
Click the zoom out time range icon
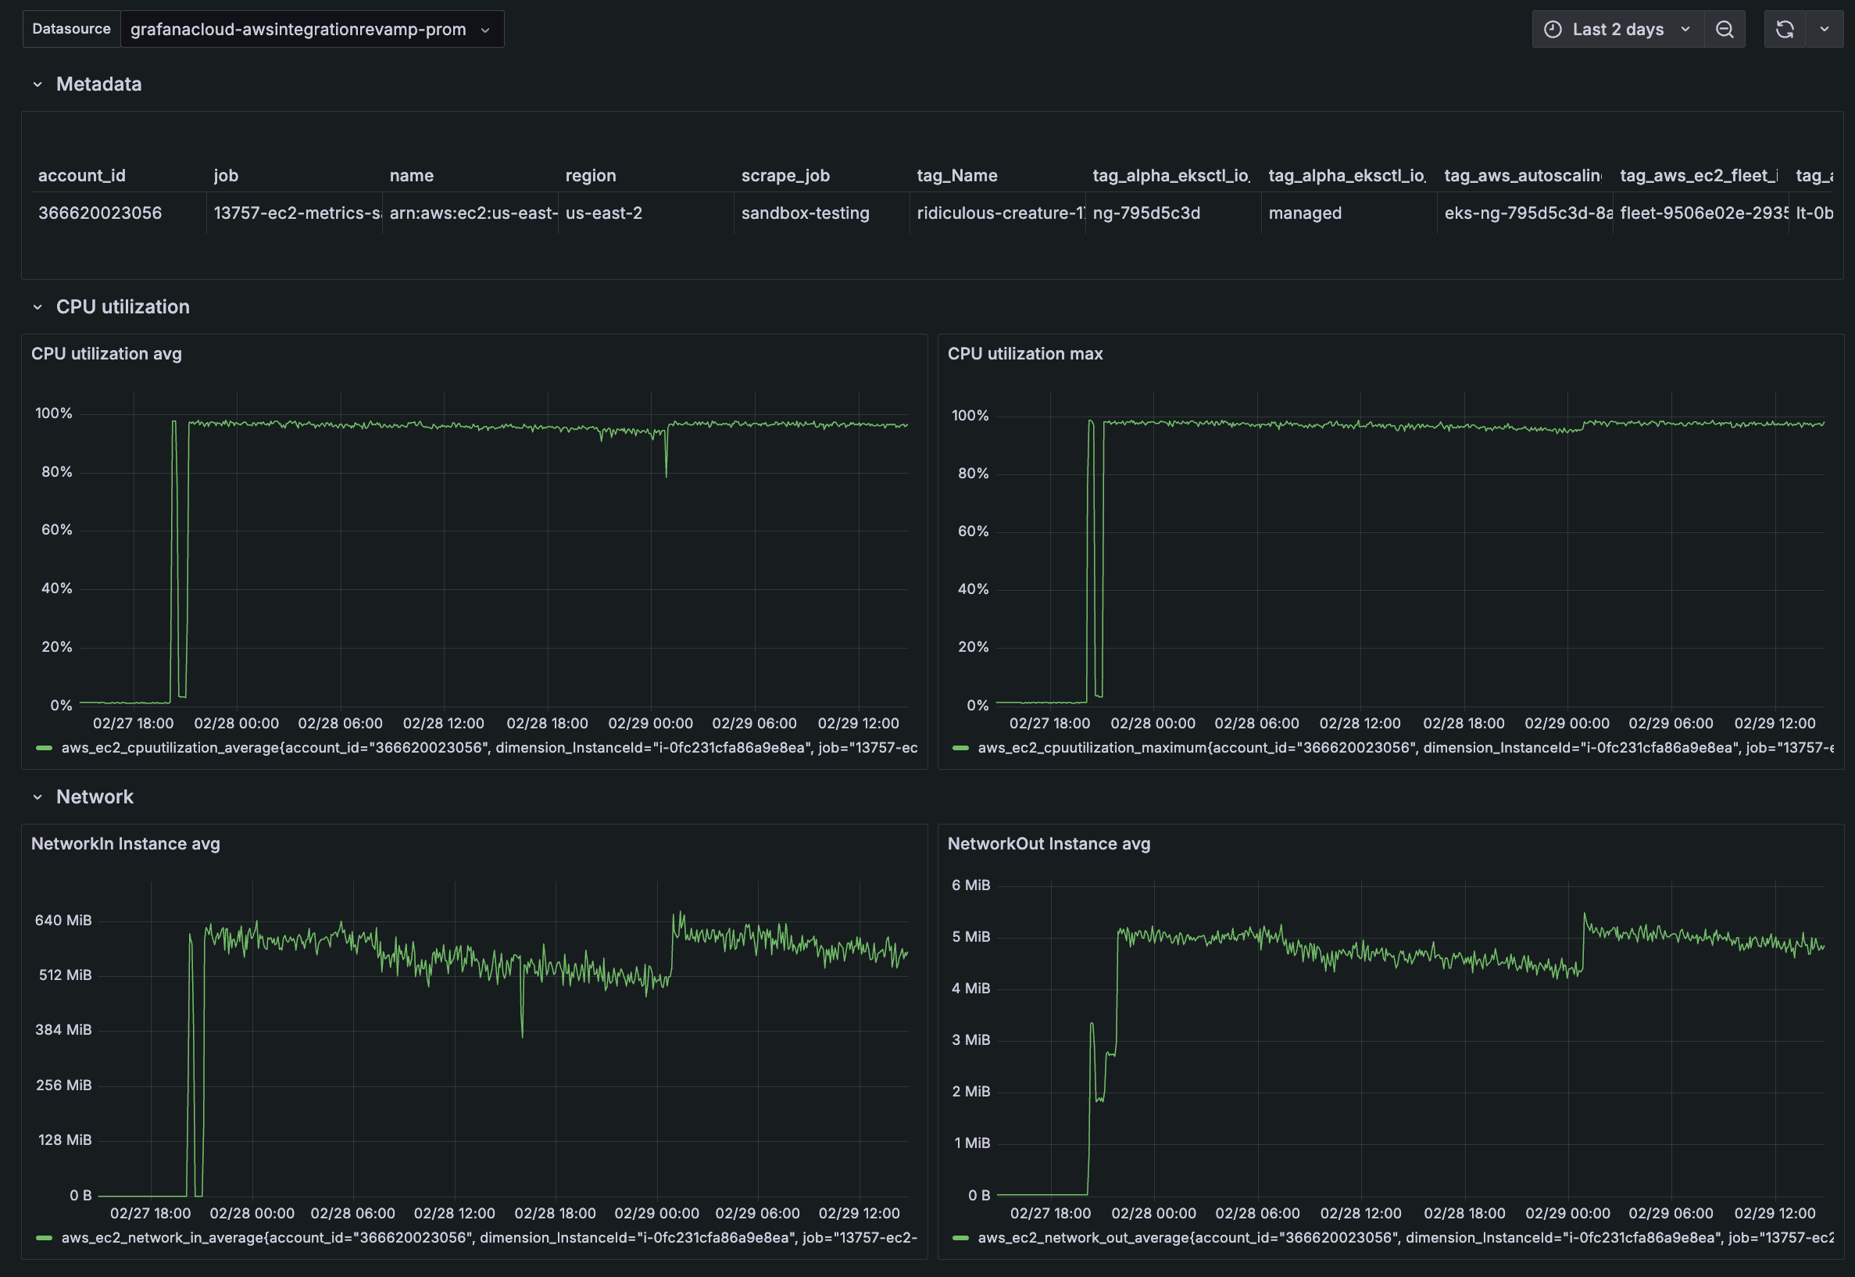point(1725,30)
